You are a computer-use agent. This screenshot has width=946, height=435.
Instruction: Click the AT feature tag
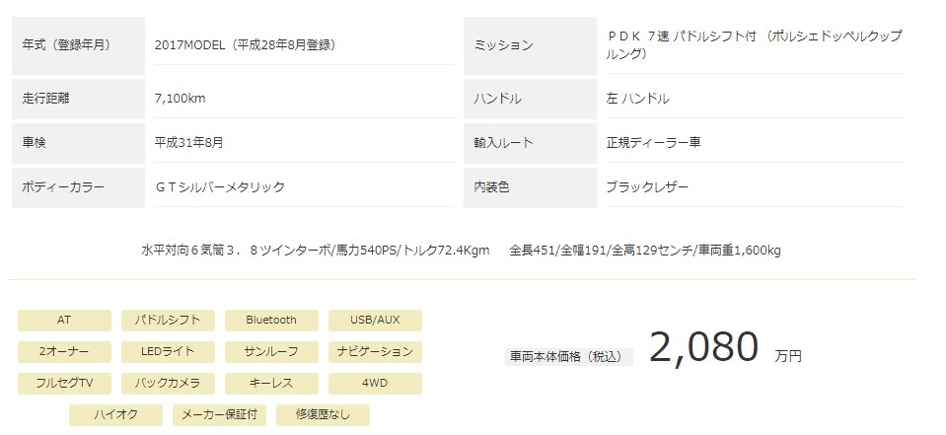64,321
